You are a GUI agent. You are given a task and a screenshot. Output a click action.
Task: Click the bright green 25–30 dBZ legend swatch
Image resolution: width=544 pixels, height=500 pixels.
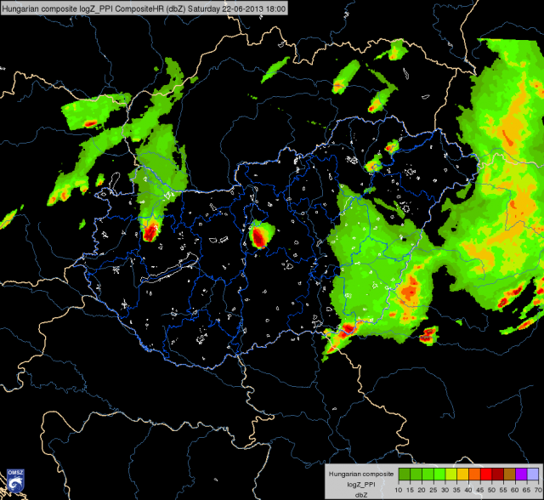[x=439, y=474]
